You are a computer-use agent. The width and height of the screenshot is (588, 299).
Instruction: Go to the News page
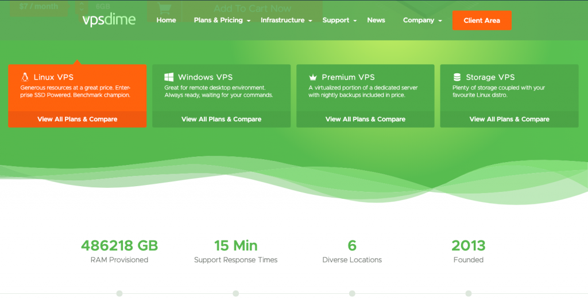[x=376, y=20]
